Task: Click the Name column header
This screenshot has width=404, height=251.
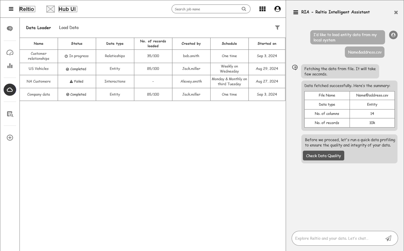Action: pos(39,44)
